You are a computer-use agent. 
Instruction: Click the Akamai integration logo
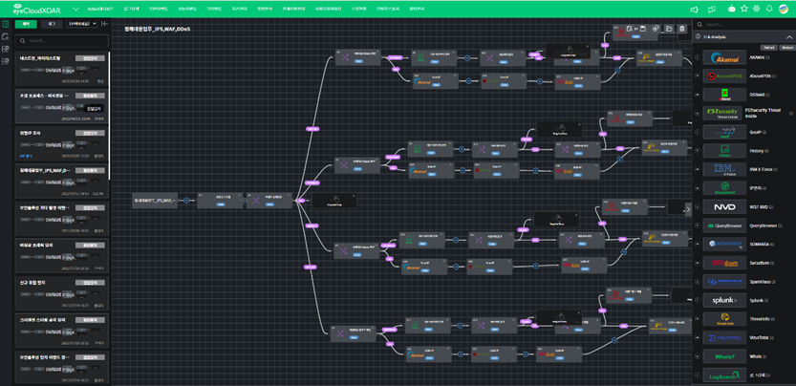[723, 57]
